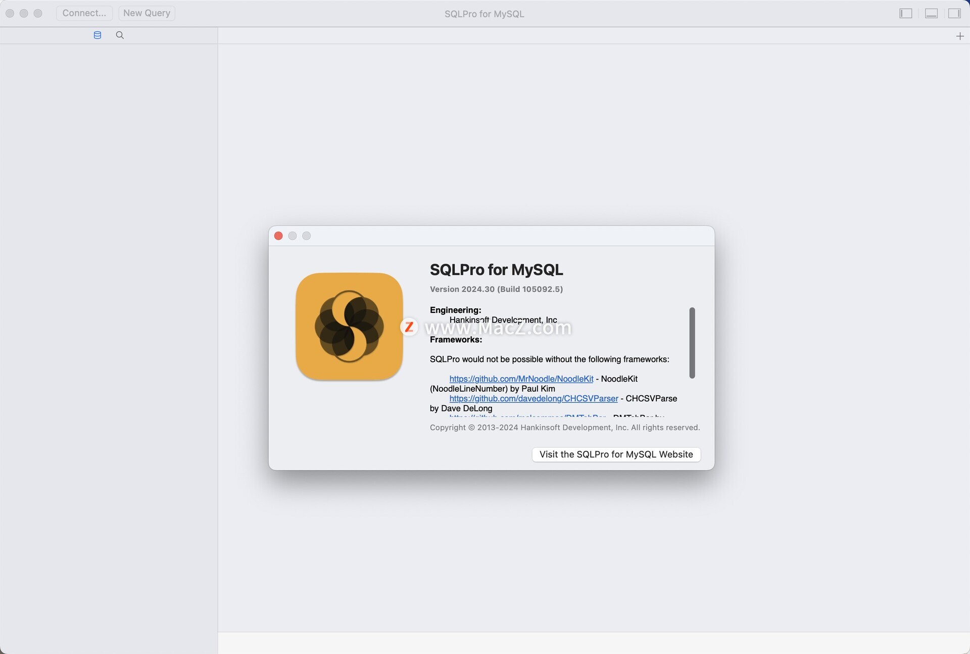
Task: Click the copyright Hankinsoft Development notice
Action: click(x=565, y=428)
